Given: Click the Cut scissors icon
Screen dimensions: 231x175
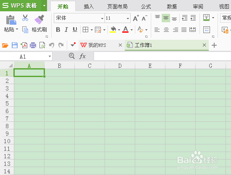Looking at the screenshot, I should [25, 18].
